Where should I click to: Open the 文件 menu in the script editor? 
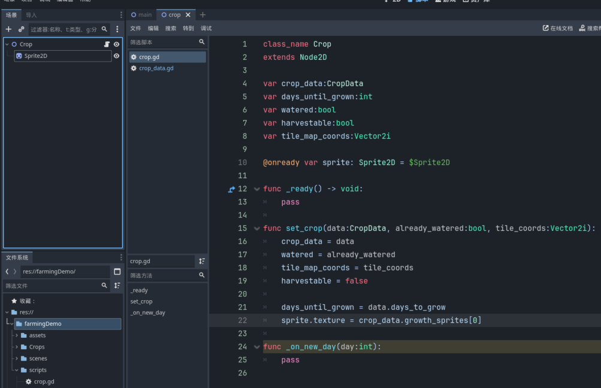pyautogui.click(x=135, y=28)
